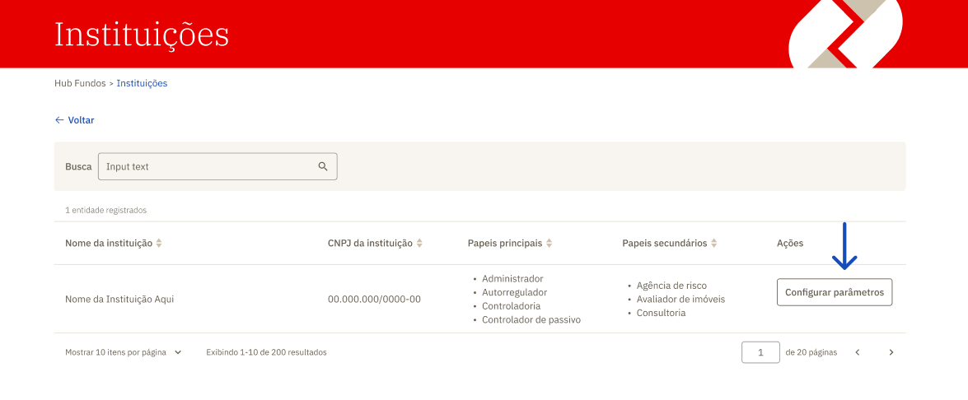Click the search magnifier icon
Image resolution: width=968 pixels, height=400 pixels.
[x=322, y=166]
